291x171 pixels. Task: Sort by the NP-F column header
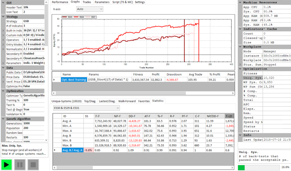(x=117, y=116)
